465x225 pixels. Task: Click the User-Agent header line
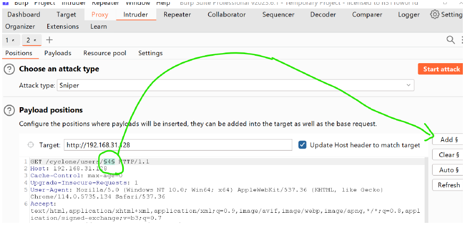pos(207,193)
